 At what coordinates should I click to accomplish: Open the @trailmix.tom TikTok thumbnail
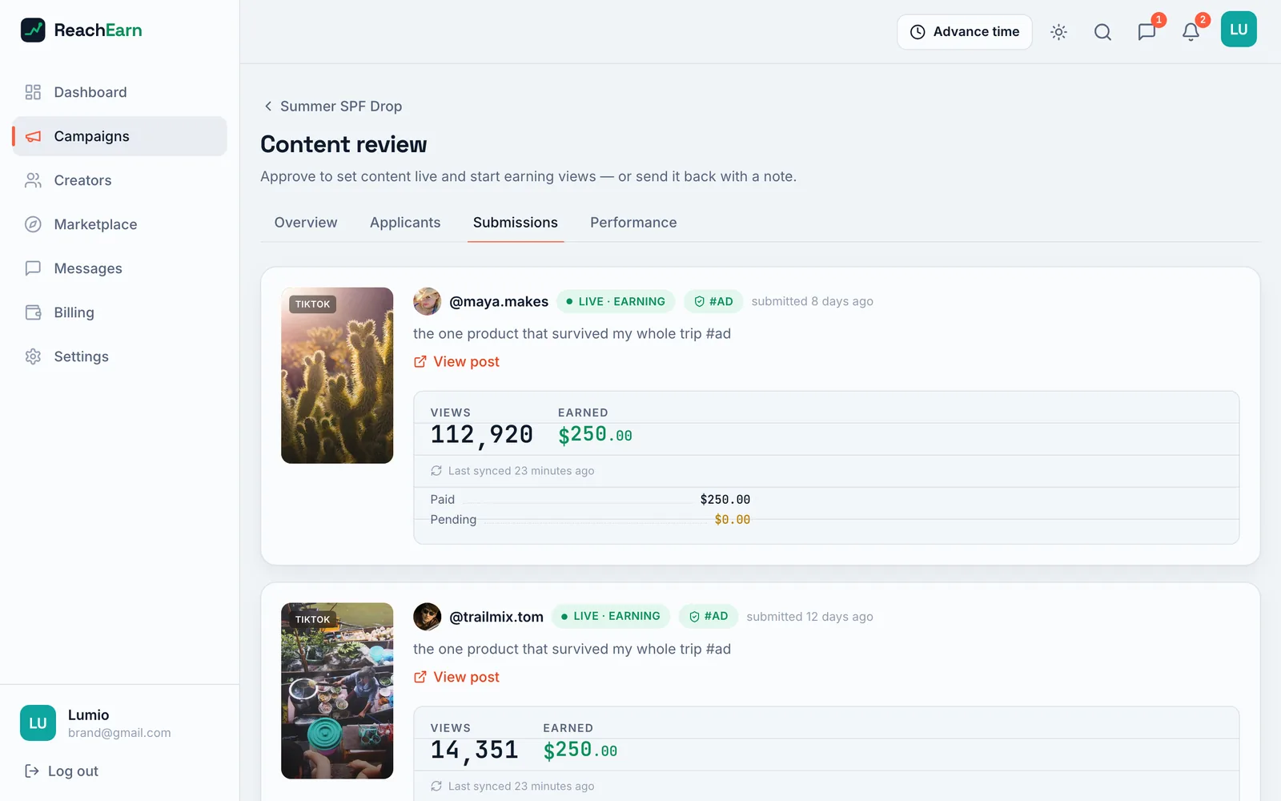(x=337, y=690)
